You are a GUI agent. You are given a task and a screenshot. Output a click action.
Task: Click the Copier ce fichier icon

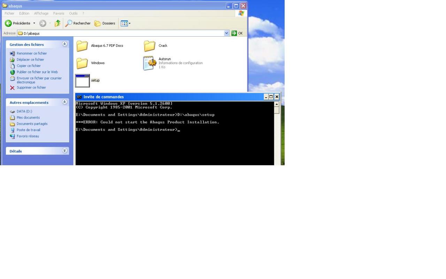(x=13, y=66)
